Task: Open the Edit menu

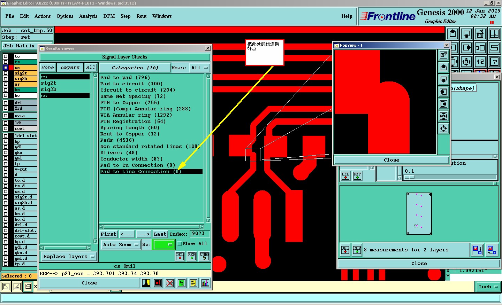Action: coord(24,16)
